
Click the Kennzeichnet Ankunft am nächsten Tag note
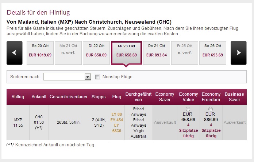pos(55,145)
